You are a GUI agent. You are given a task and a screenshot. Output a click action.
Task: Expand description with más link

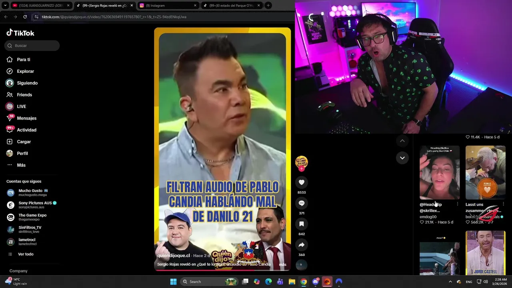click(282, 264)
